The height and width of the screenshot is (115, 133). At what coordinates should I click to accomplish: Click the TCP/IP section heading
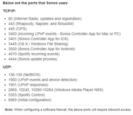point(9,11)
